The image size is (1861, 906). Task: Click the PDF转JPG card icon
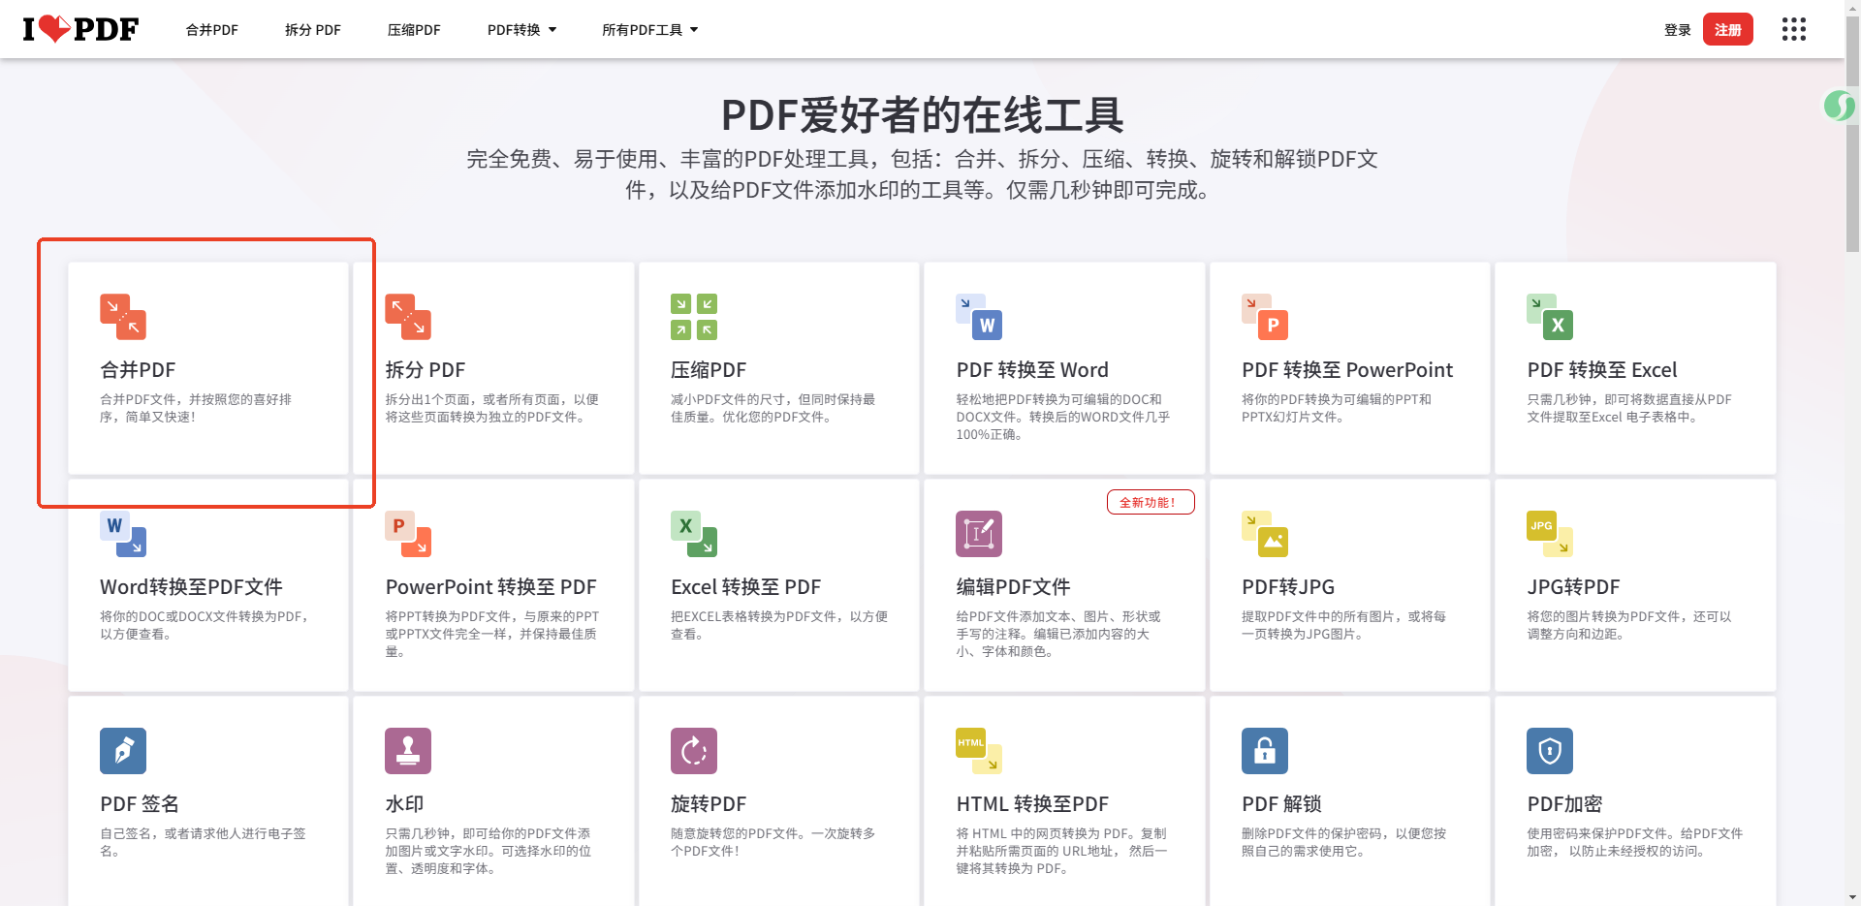pos(1265,534)
